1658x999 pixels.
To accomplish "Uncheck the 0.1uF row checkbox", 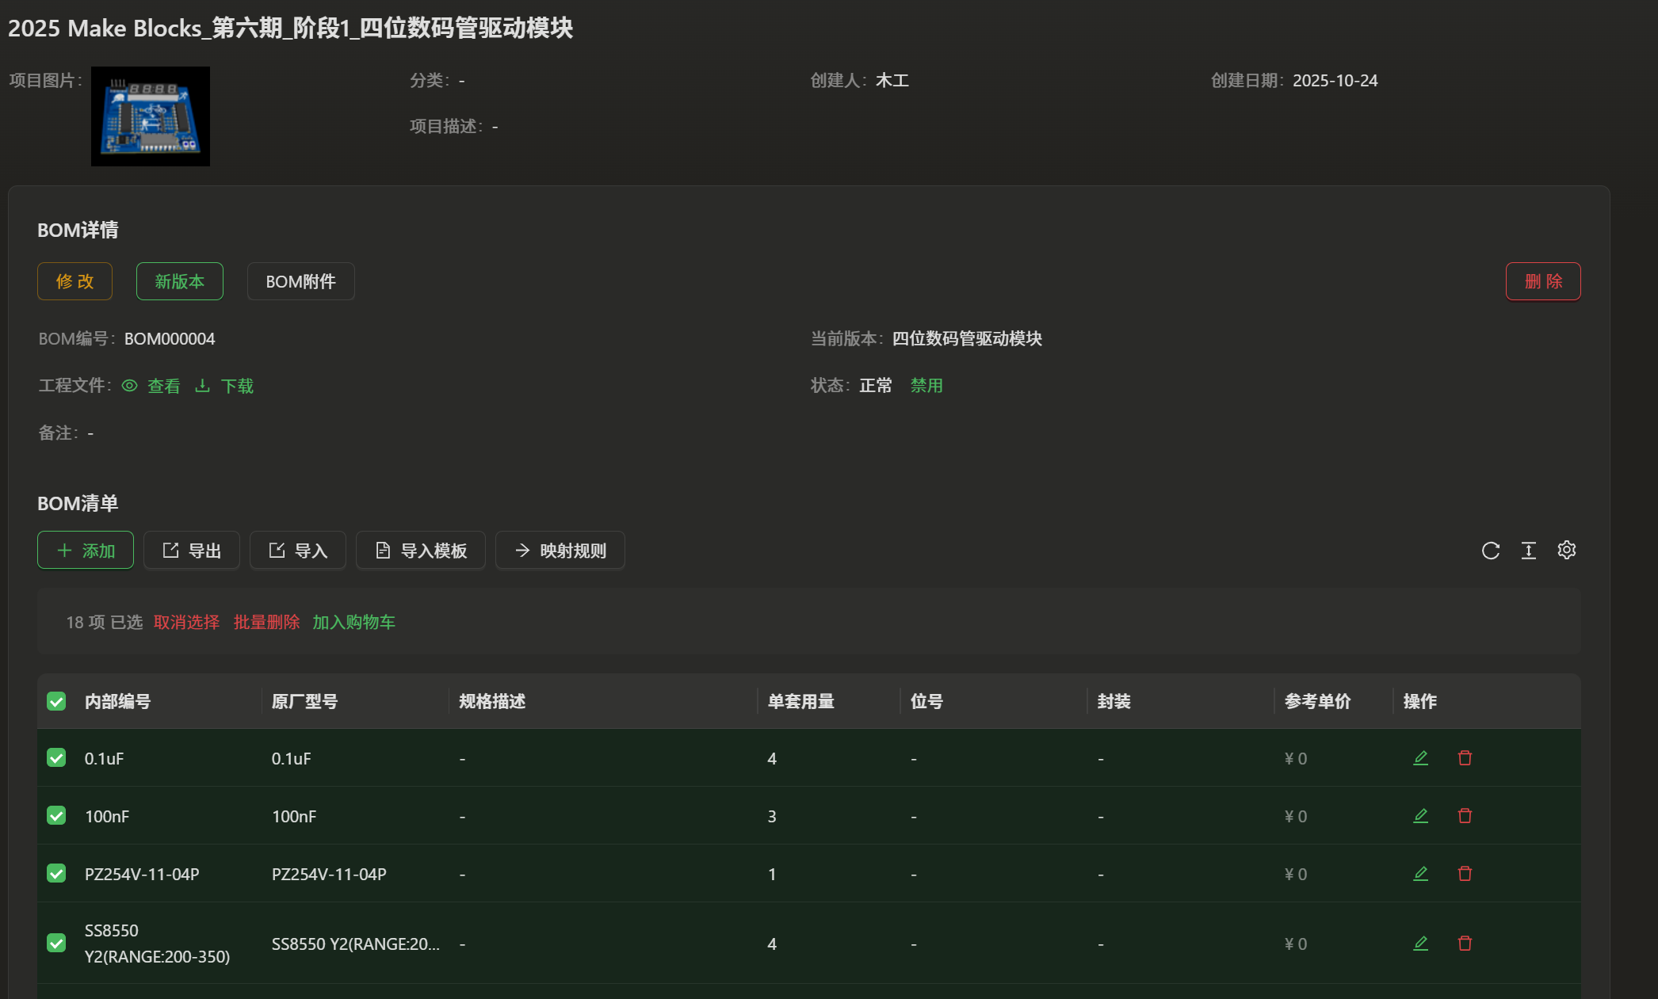I will [56, 758].
